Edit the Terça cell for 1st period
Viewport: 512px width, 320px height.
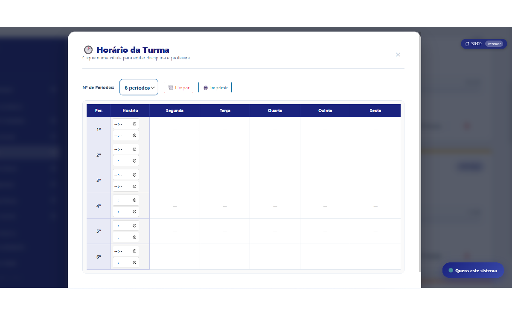(x=225, y=130)
